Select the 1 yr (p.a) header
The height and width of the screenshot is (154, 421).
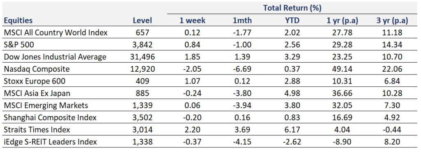[342, 21]
